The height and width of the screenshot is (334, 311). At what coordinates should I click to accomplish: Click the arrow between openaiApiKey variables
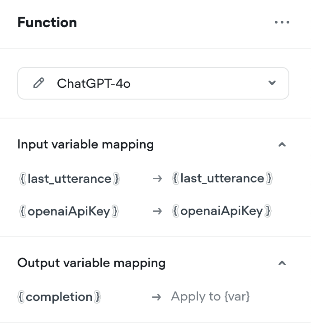point(157,211)
